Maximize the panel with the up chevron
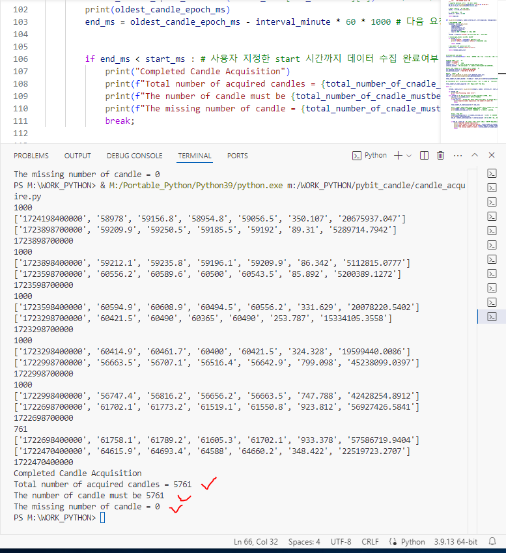 tap(475, 155)
